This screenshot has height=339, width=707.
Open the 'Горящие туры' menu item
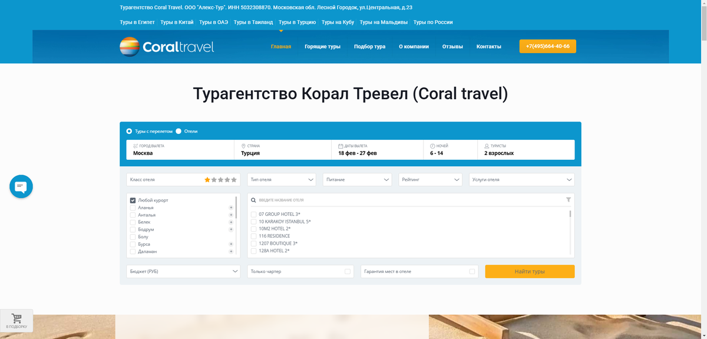click(x=322, y=47)
